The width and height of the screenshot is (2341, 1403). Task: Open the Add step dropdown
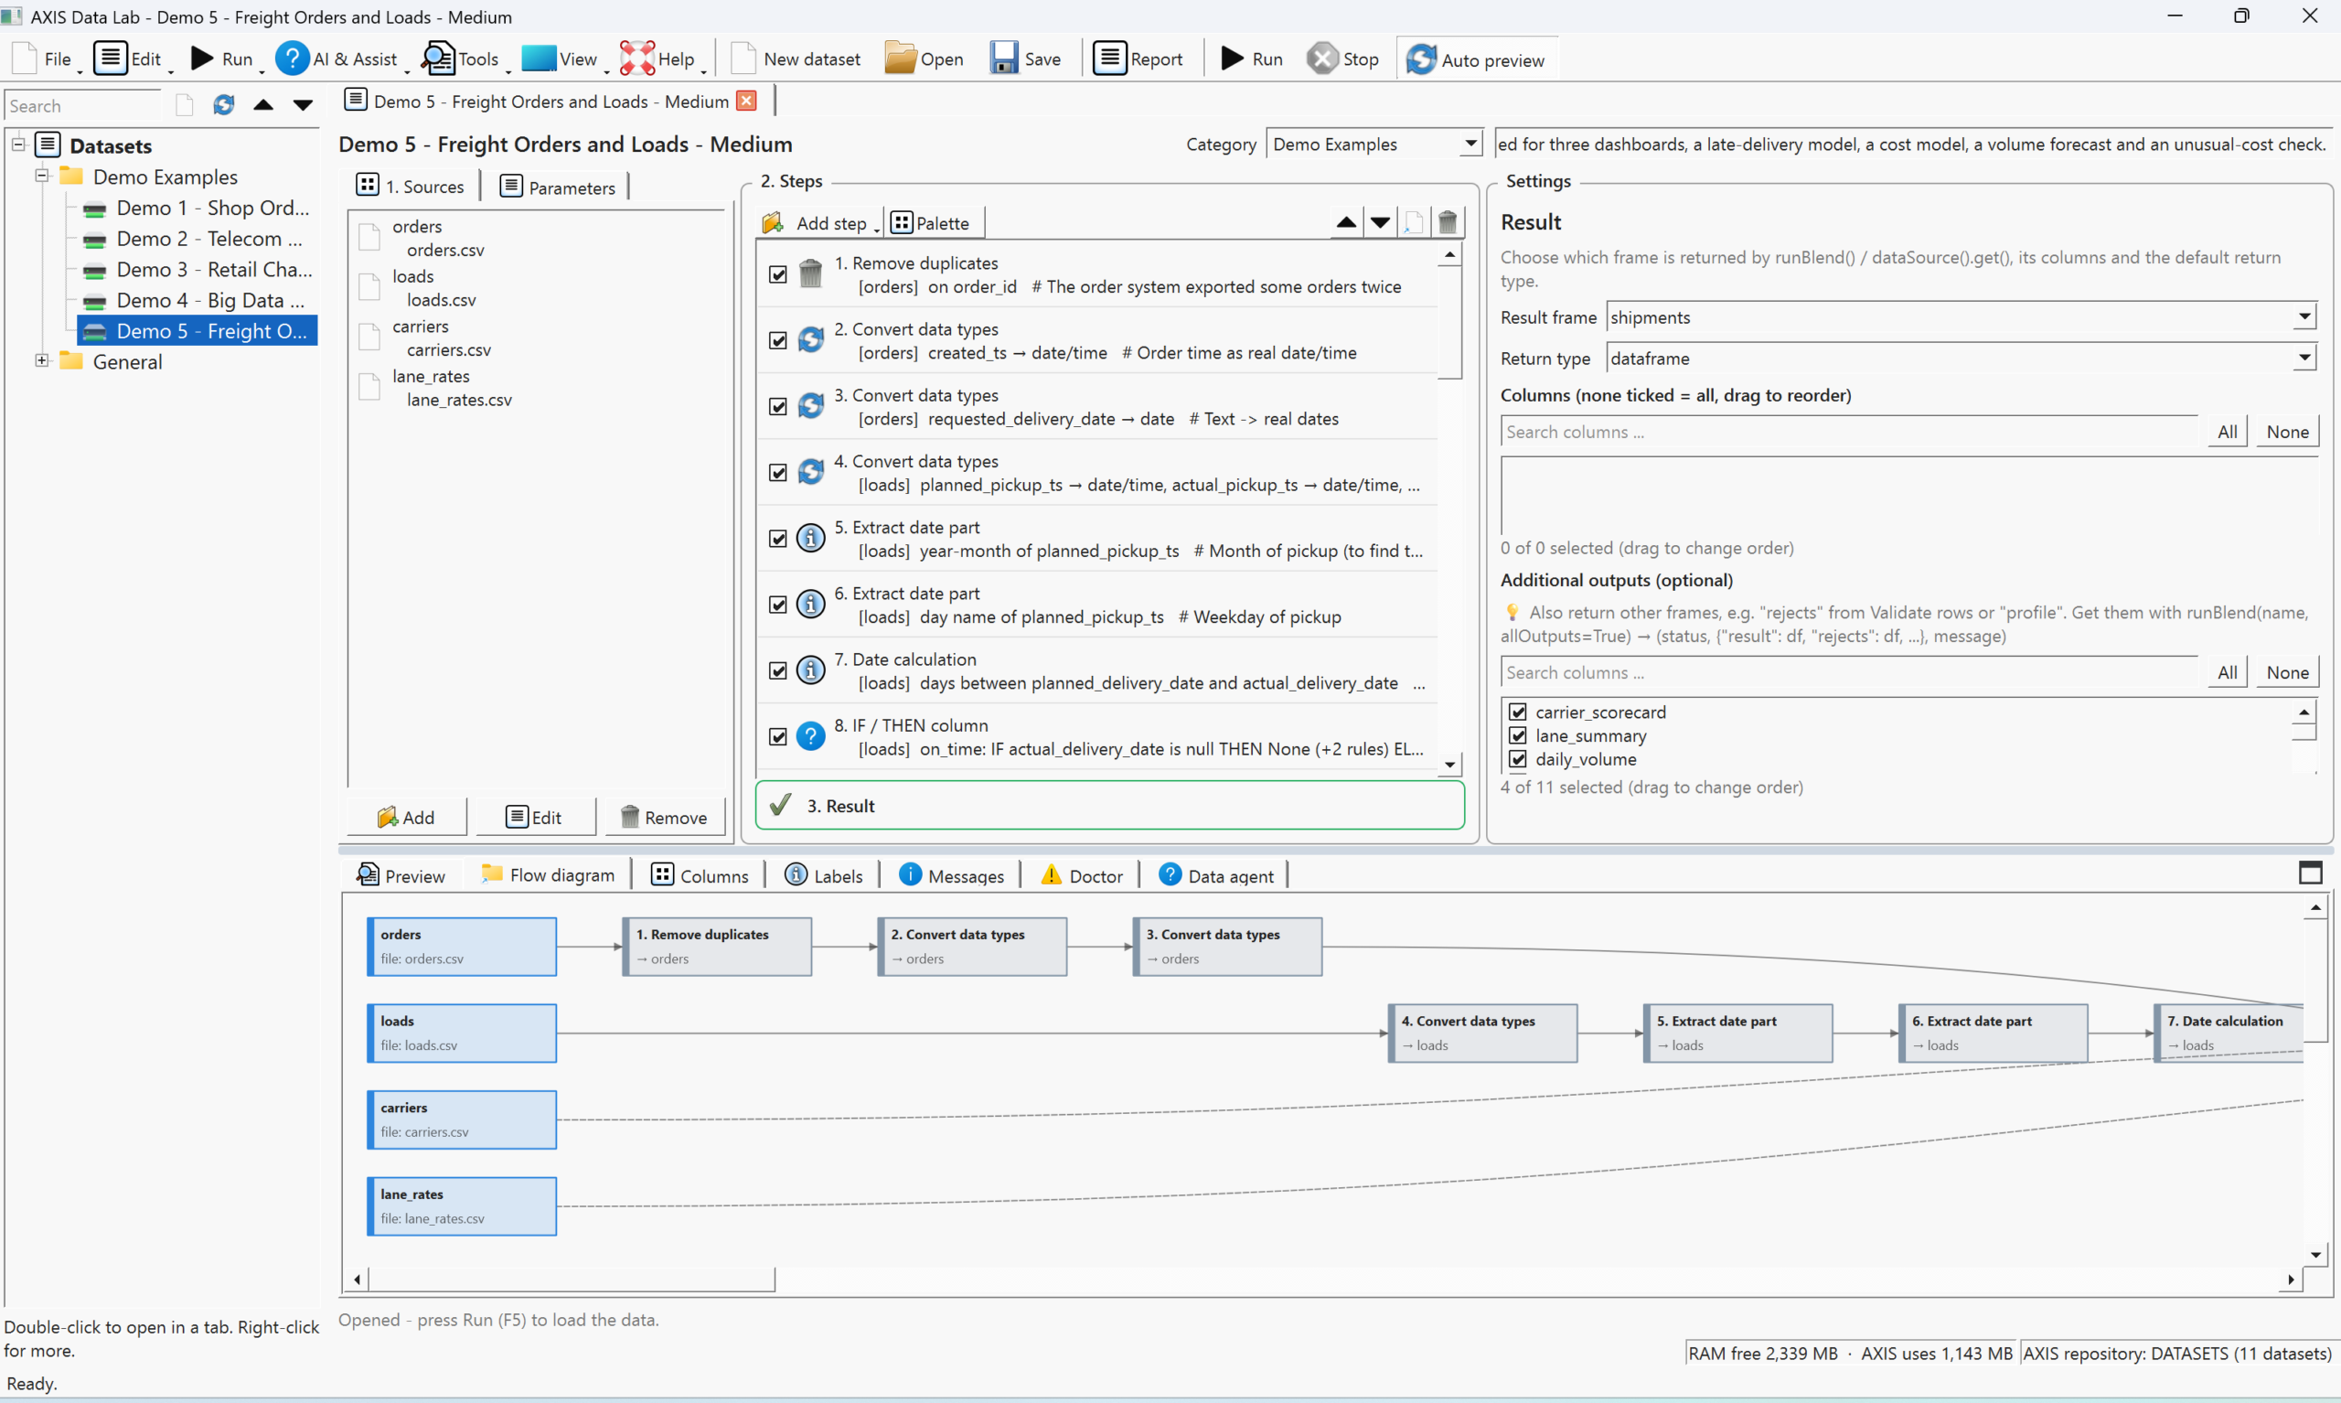pyautogui.click(x=821, y=223)
